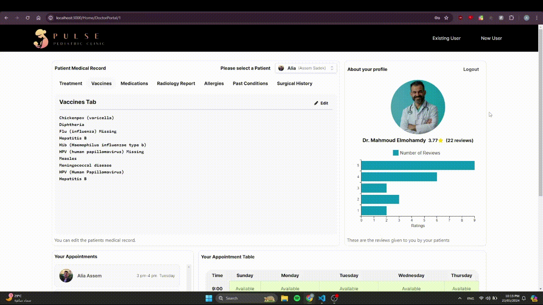Open the Radiology Report tab
543x305 pixels.
[x=176, y=83]
